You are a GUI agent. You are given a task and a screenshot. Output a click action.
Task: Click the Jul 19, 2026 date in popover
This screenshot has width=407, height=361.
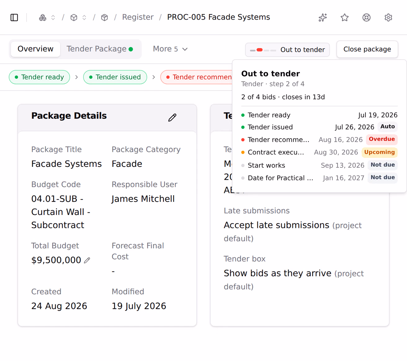378,115
